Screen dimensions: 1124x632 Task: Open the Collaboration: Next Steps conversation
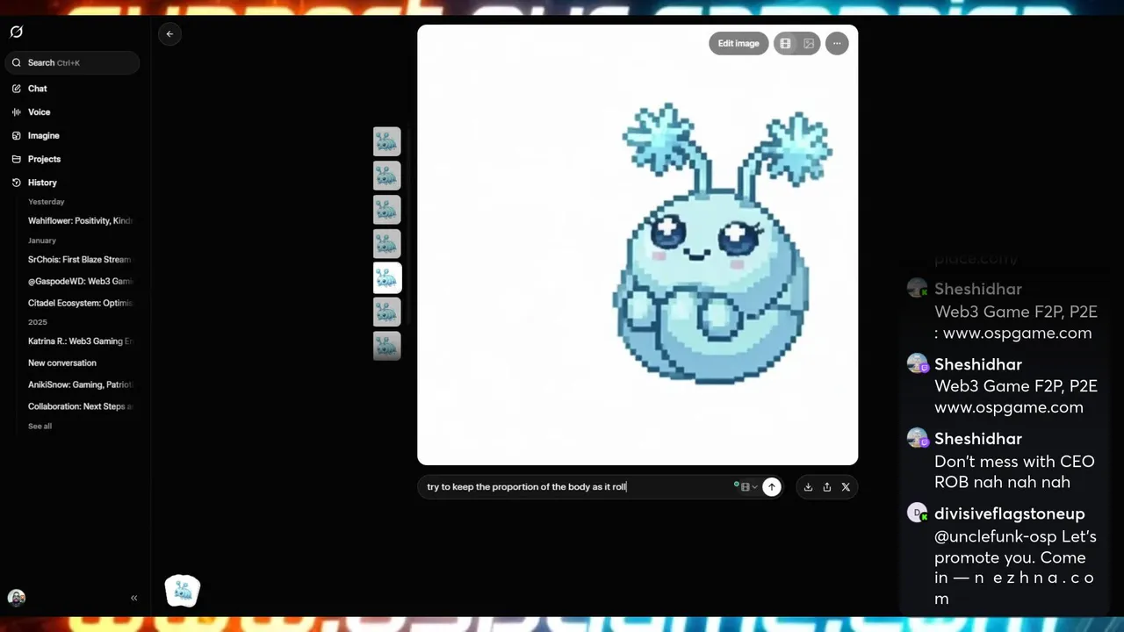[80, 406]
